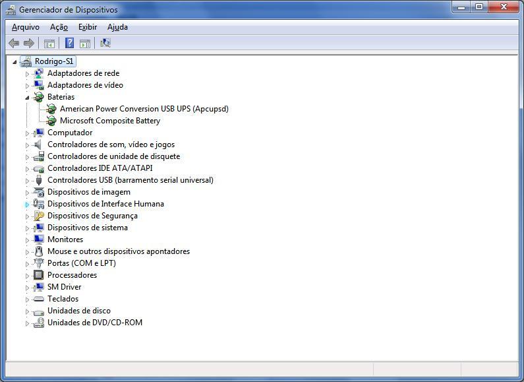Click the mouse icon for dispositivos apontadores

click(x=39, y=251)
